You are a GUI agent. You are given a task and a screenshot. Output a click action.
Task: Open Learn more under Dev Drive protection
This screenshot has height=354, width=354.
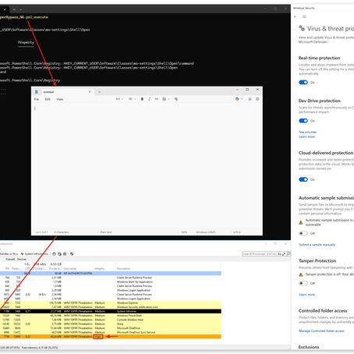[306, 136]
